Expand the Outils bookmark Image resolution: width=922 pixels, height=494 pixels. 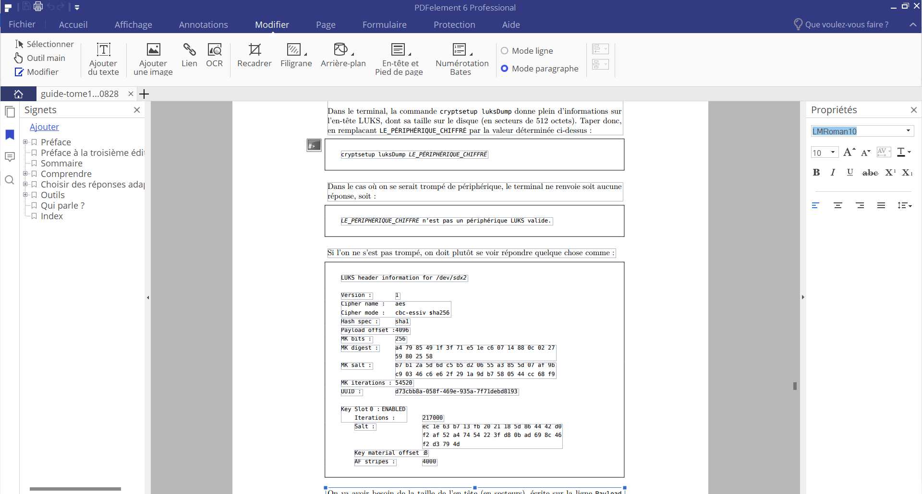pyautogui.click(x=25, y=195)
